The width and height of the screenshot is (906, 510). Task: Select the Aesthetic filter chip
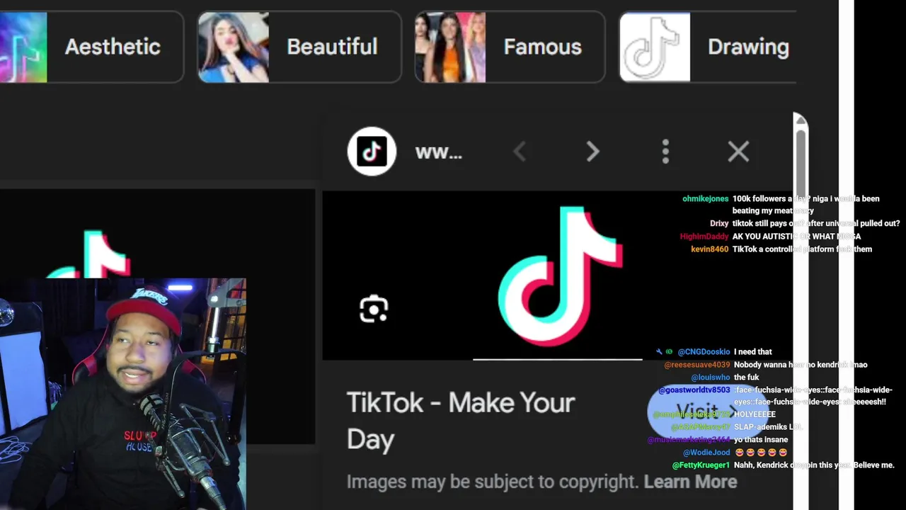(91, 47)
